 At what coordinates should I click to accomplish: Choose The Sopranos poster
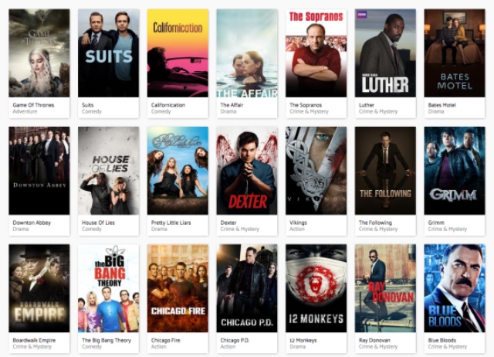[316, 53]
